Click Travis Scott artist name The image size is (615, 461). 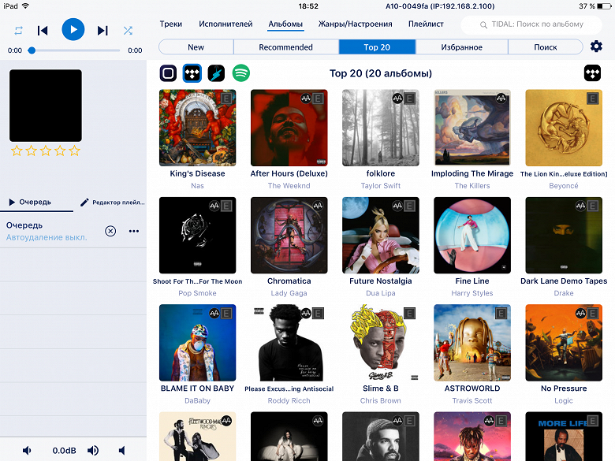pyautogui.click(x=472, y=400)
